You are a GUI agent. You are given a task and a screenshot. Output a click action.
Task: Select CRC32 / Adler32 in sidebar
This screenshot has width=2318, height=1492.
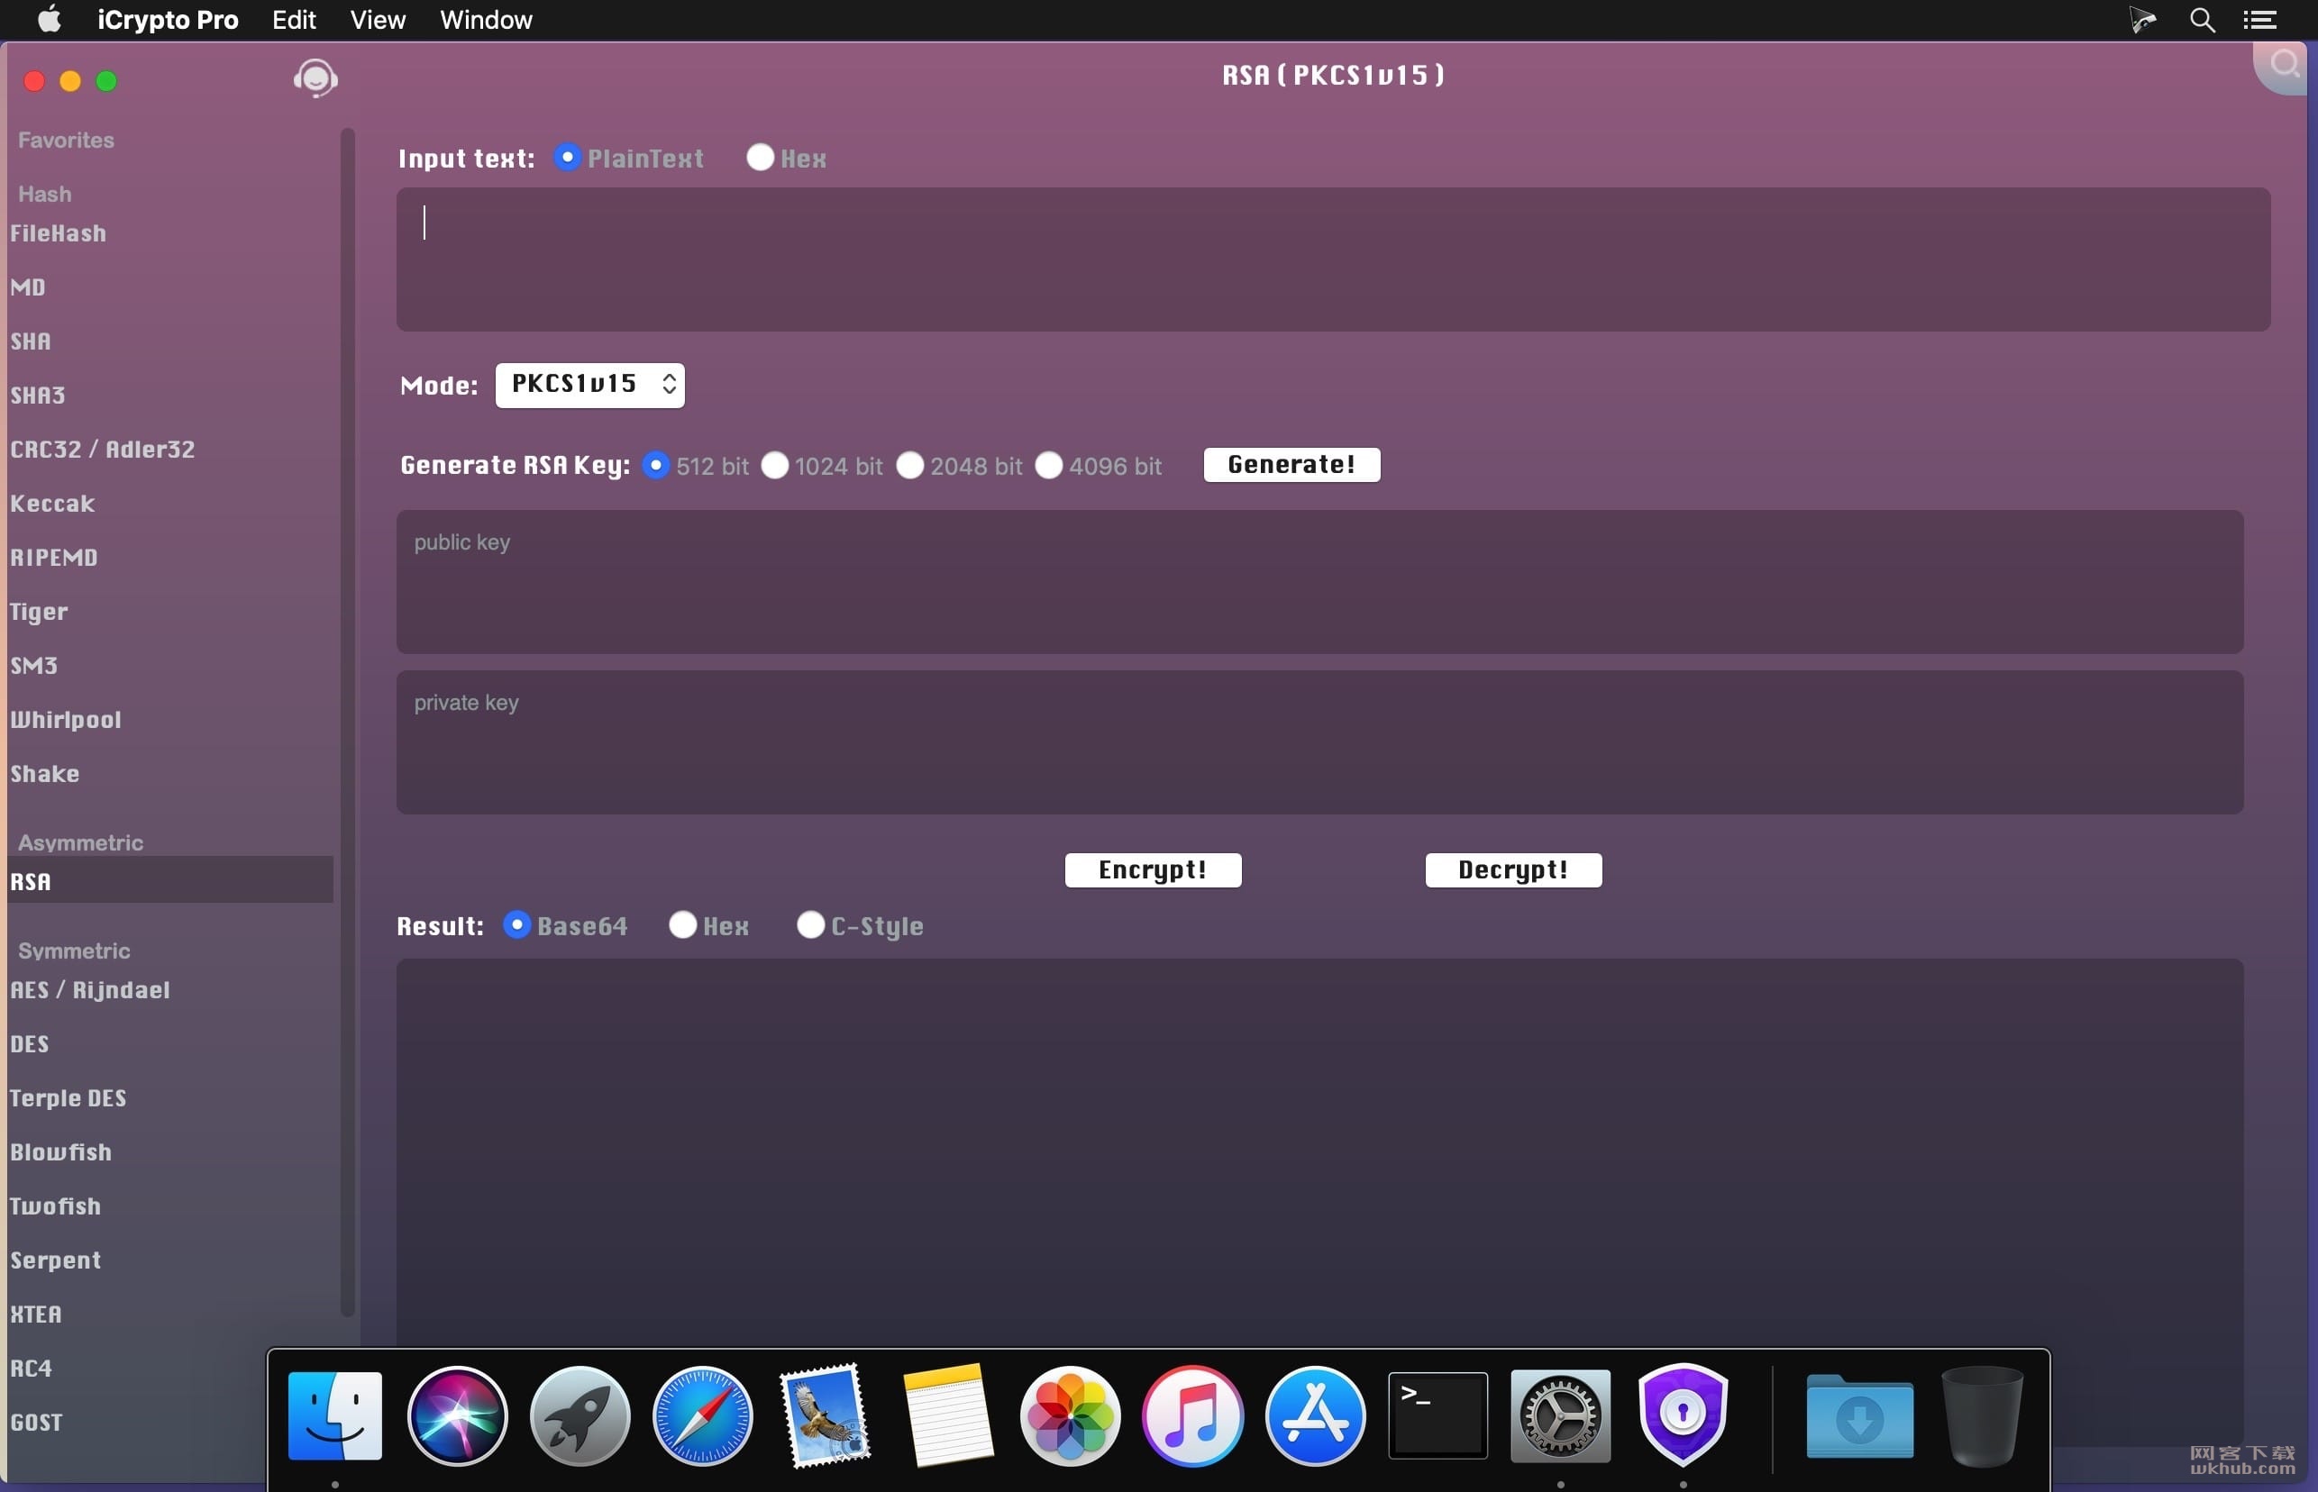(103, 450)
